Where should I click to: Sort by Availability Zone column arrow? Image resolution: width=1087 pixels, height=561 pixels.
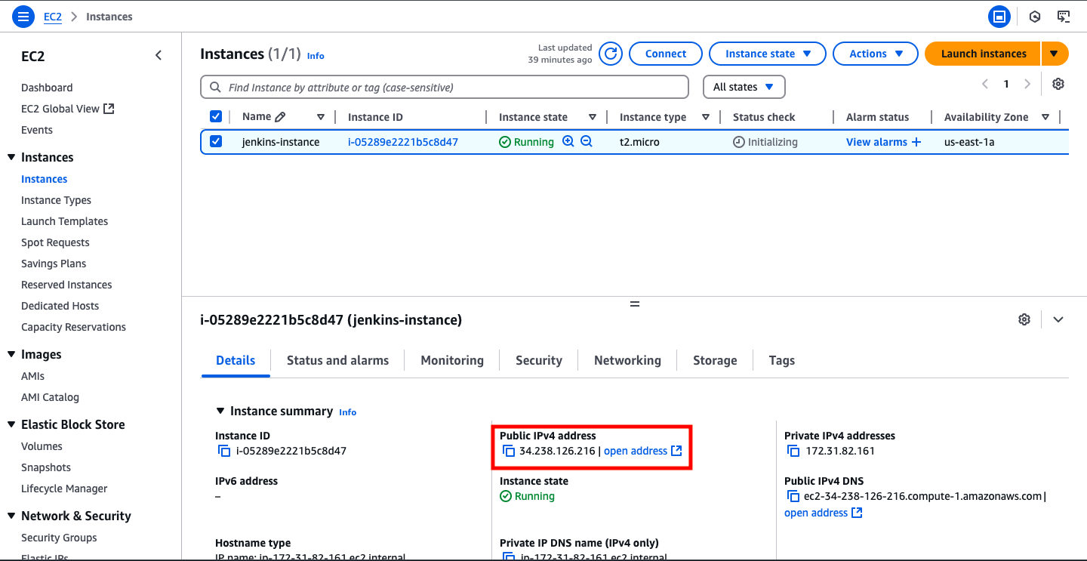click(1045, 117)
